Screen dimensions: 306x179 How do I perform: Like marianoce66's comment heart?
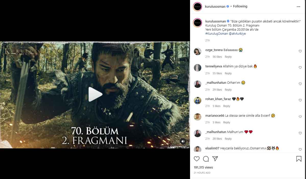[300, 117]
